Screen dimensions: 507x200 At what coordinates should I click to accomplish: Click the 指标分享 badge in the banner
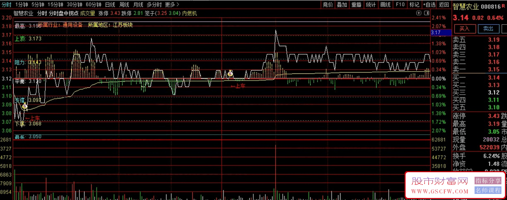487,180
